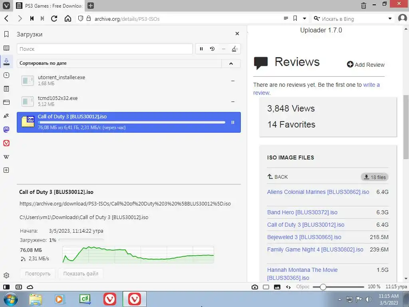Open the Translate panel
This screenshot has height=307, width=409.
coord(6,116)
